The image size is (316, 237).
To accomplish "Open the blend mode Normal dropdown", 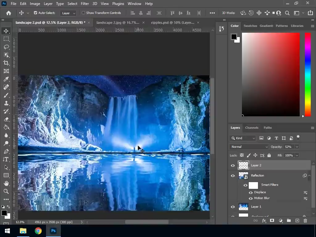I will click(x=249, y=147).
